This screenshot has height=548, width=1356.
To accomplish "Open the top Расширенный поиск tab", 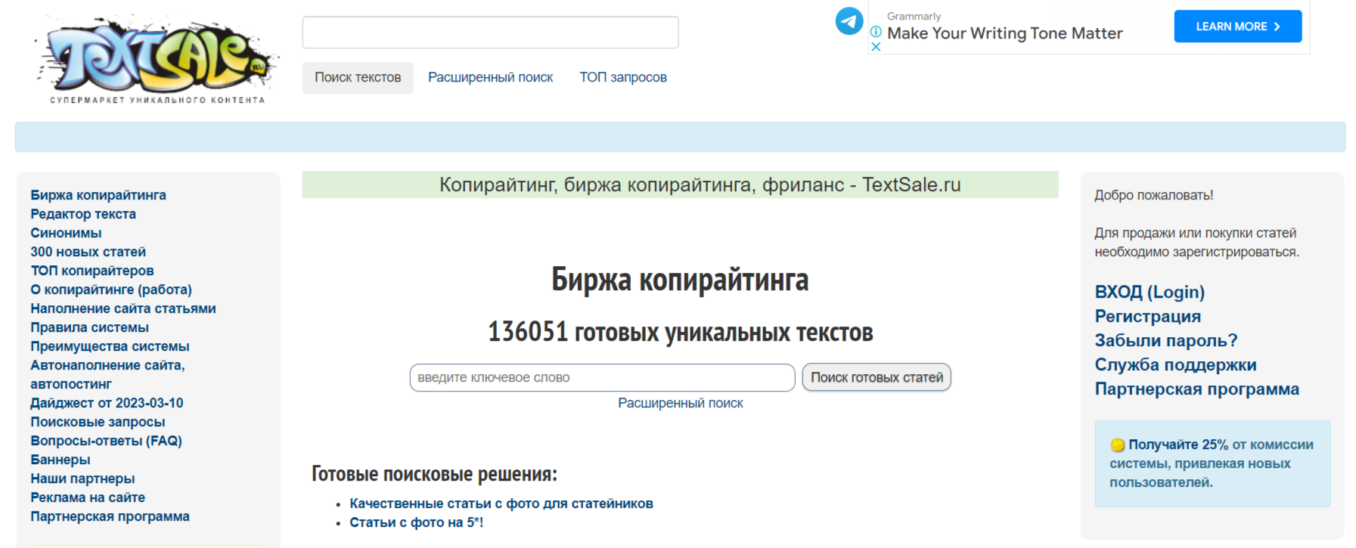I will tap(490, 78).
